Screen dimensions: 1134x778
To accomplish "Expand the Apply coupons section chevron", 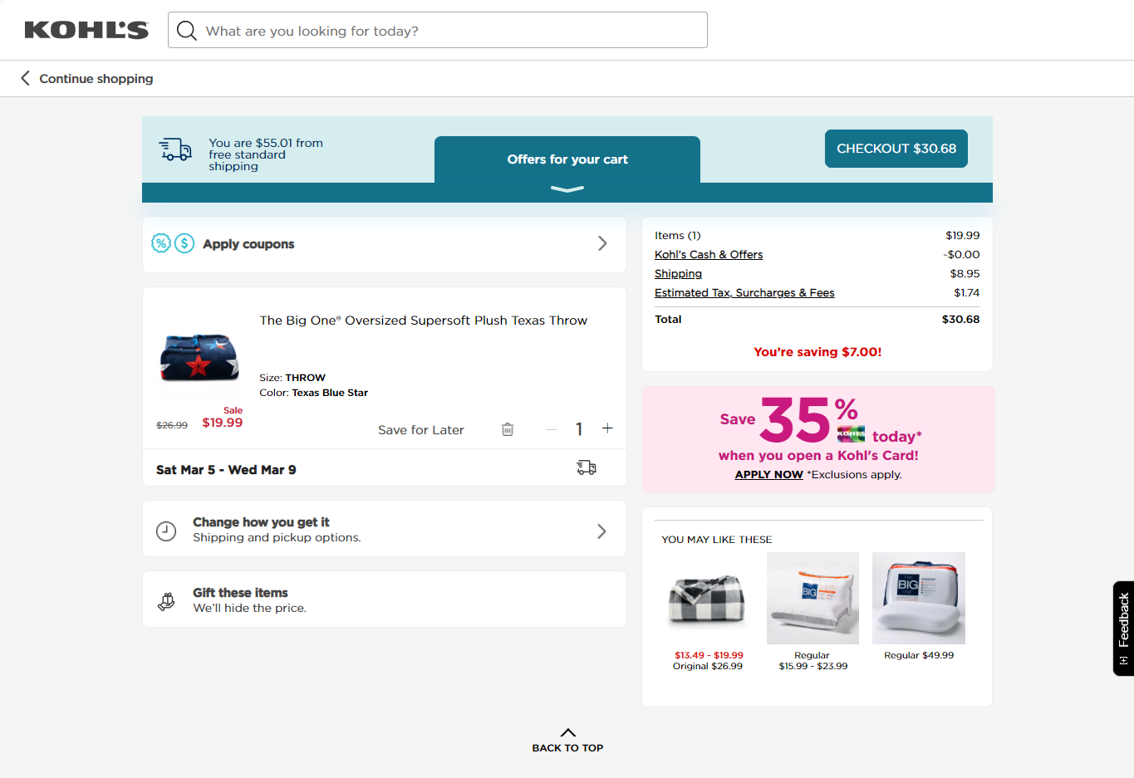I will [601, 243].
